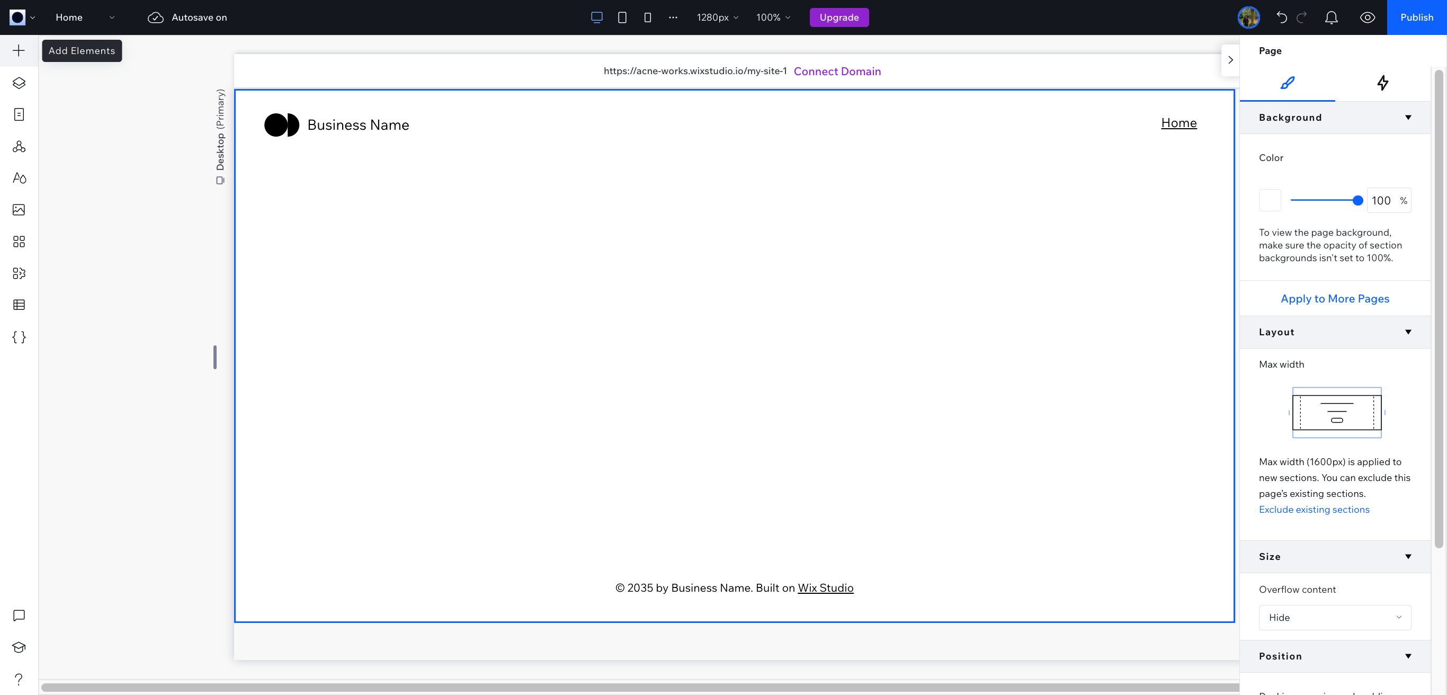1447x695 pixels.
Task: Open the Help question mark icon
Action: (x=19, y=679)
